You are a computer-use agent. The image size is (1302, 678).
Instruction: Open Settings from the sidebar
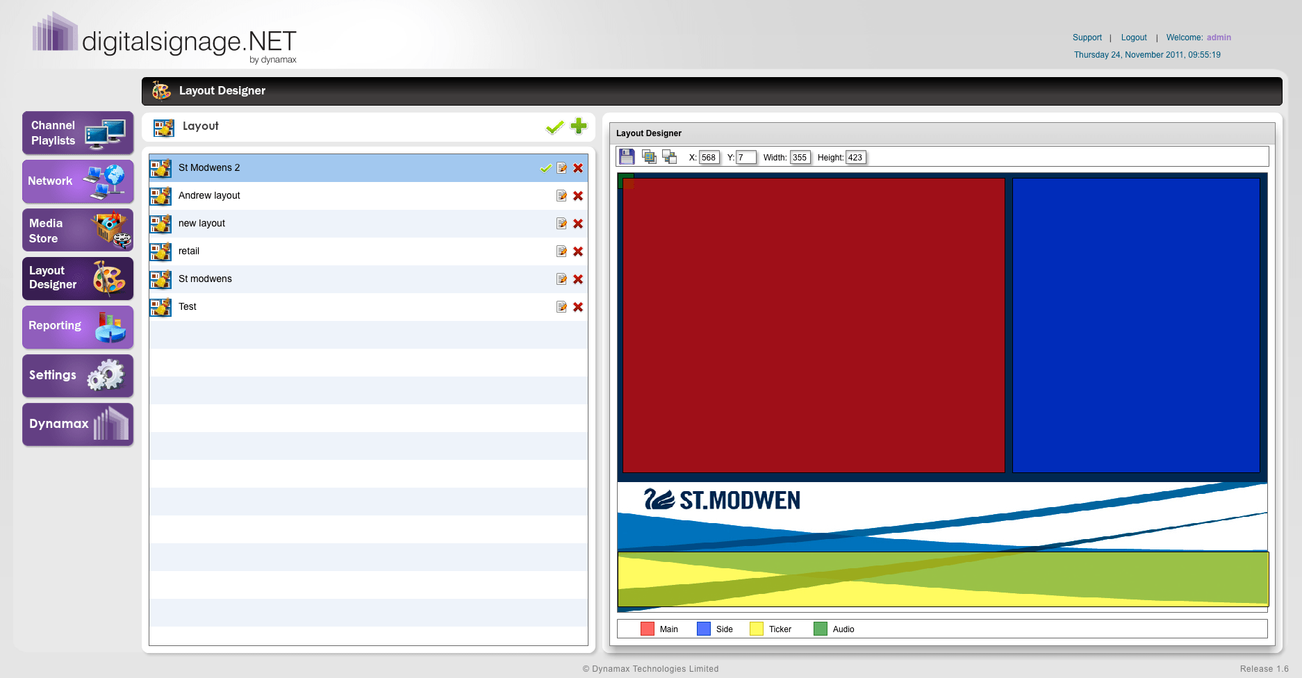78,376
